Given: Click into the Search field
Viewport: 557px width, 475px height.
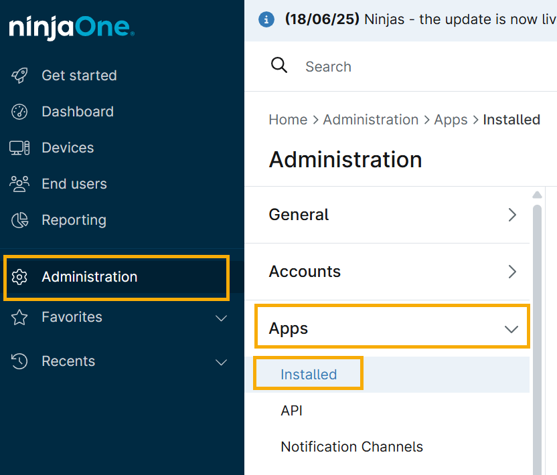Looking at the screenshot, I should (x=402, y=66).
